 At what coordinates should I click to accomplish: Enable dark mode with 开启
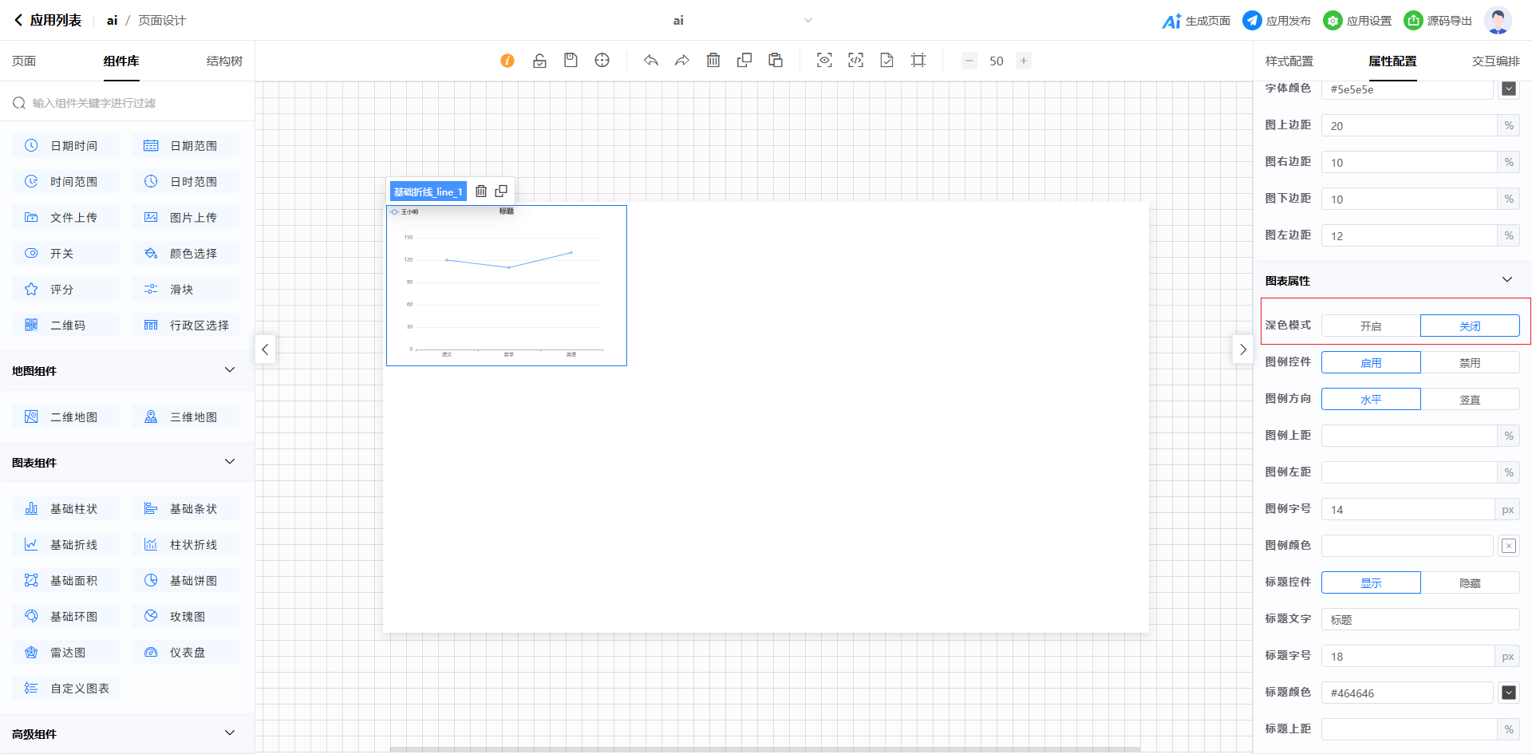point(1371,326)
